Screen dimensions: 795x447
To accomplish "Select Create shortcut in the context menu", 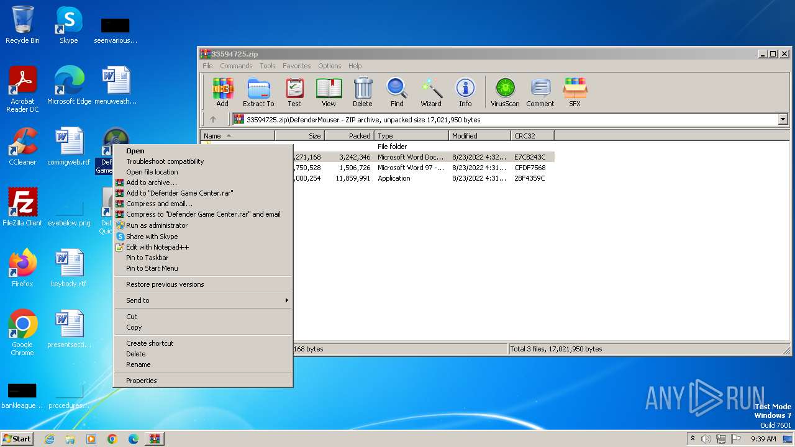I will point(203,343).
